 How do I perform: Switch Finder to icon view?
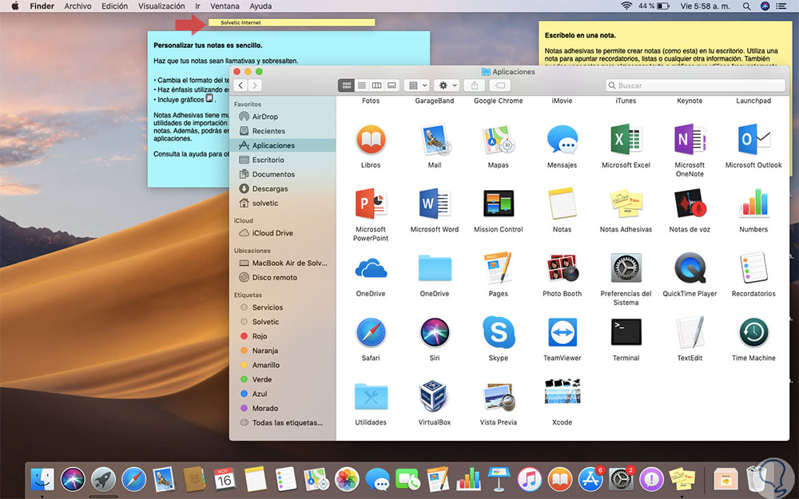pos(347,85)
